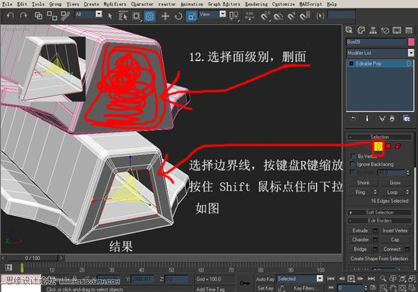Click the Pin Stack icon

[x=353, y=119]
